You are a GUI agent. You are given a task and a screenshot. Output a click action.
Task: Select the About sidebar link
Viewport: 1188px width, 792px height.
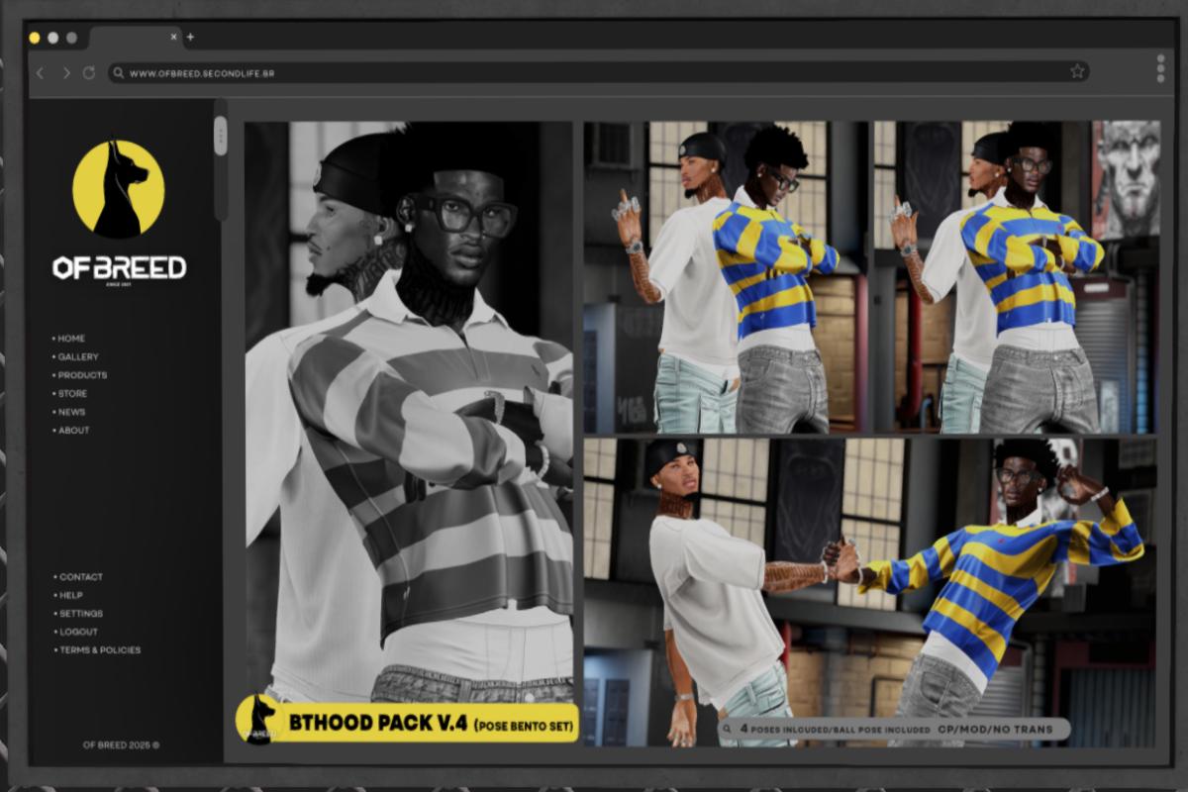(73, 431)
